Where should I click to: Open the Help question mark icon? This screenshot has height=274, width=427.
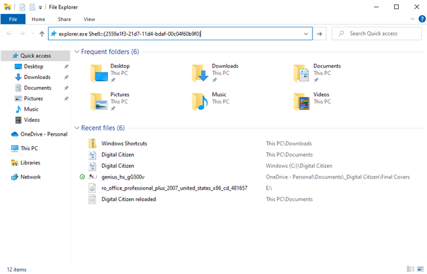pos(422,19)
